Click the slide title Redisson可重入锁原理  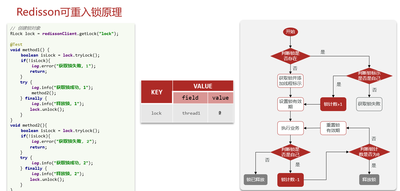[69, 12]
